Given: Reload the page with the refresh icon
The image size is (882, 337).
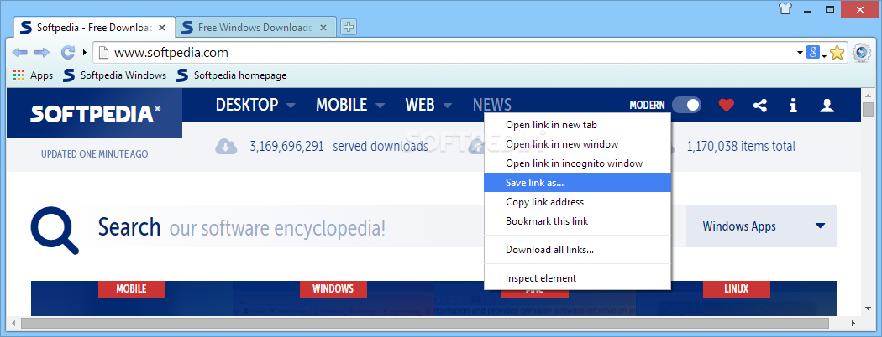Looking at the screenshot, I should pyautogui.click(x=67, y=53).
